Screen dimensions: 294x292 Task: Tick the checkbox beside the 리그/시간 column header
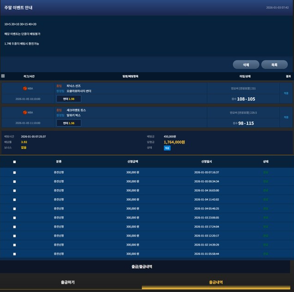[x=3, y=76]
